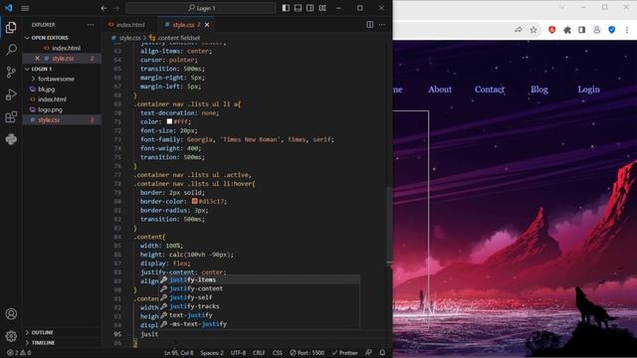Change line ending via CRLF status
Viewport: 637px width, 358px height.
pyautogui.click(x=259, y=353)
